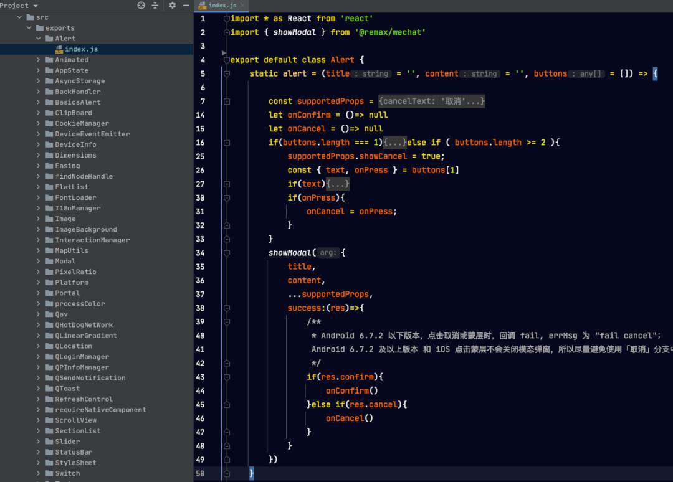
Task: Click the FontLoader folder icon
Action: 49,197
